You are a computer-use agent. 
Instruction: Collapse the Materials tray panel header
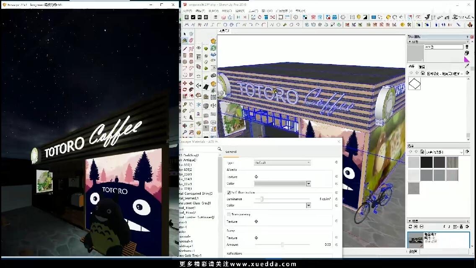pyautogui.click(x=439, y=41)
